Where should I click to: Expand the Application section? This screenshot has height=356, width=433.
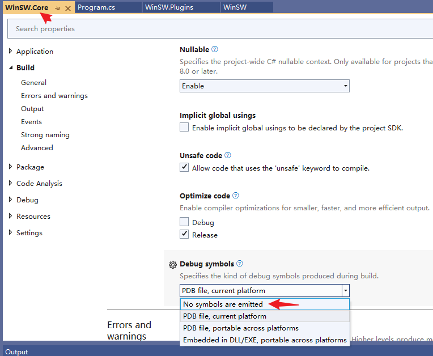tap(11, 51)
